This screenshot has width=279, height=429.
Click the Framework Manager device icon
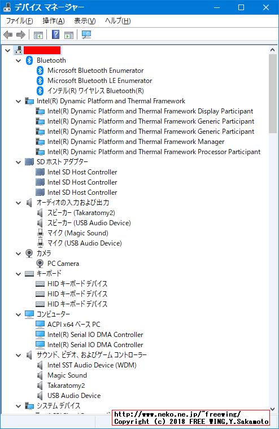coord(40,142)
